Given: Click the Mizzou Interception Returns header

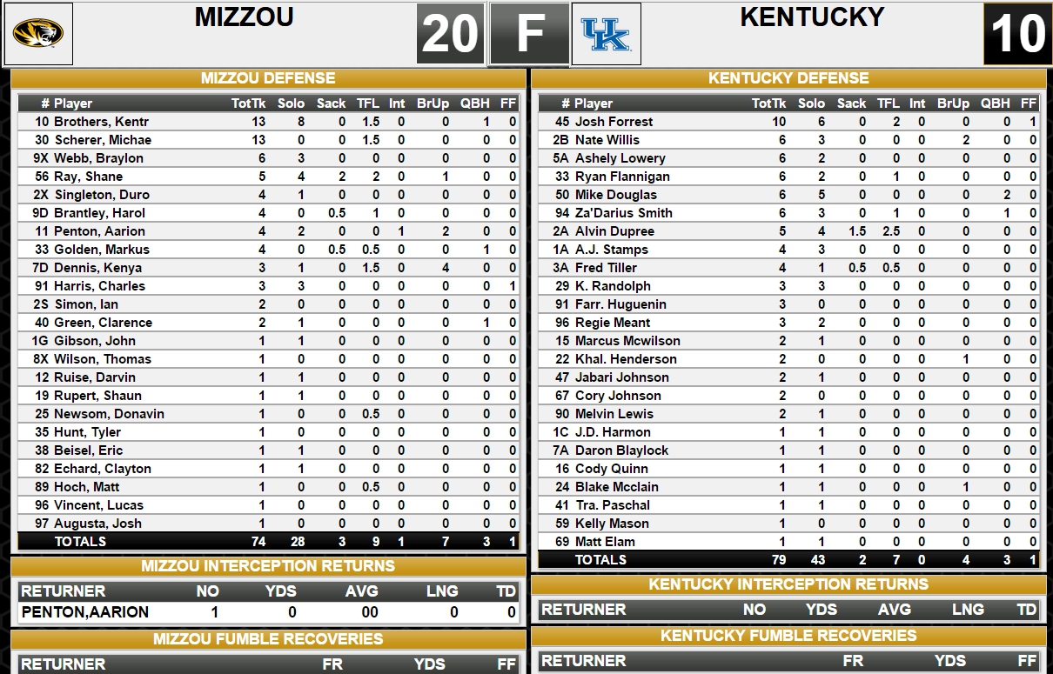Looking at the screenshot, I should 268,566.
